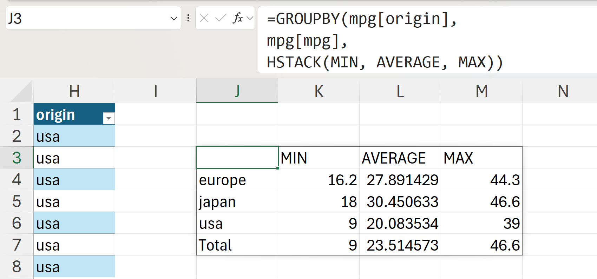Click the three-dot handle beside Name Box
This screenshot has width=597, height=279.
click(x=188, y=18)
